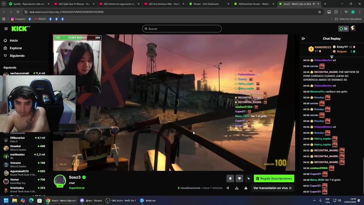Switch to Stream - Kick Dashboard tab

click(209, 4)
